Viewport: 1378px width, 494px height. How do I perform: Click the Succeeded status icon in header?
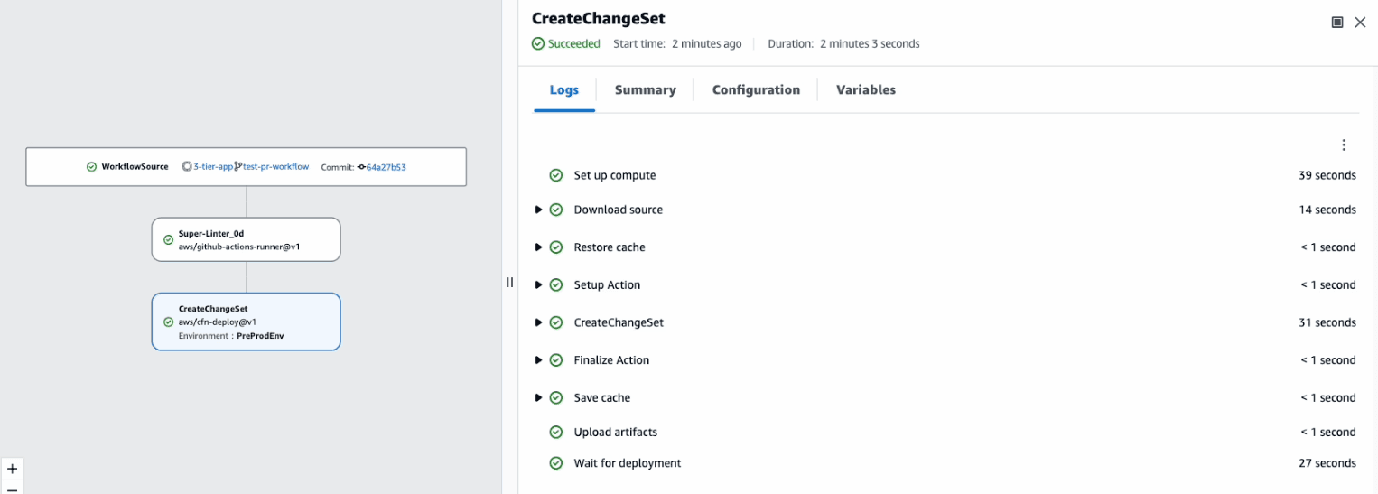[x=538, y=43]
